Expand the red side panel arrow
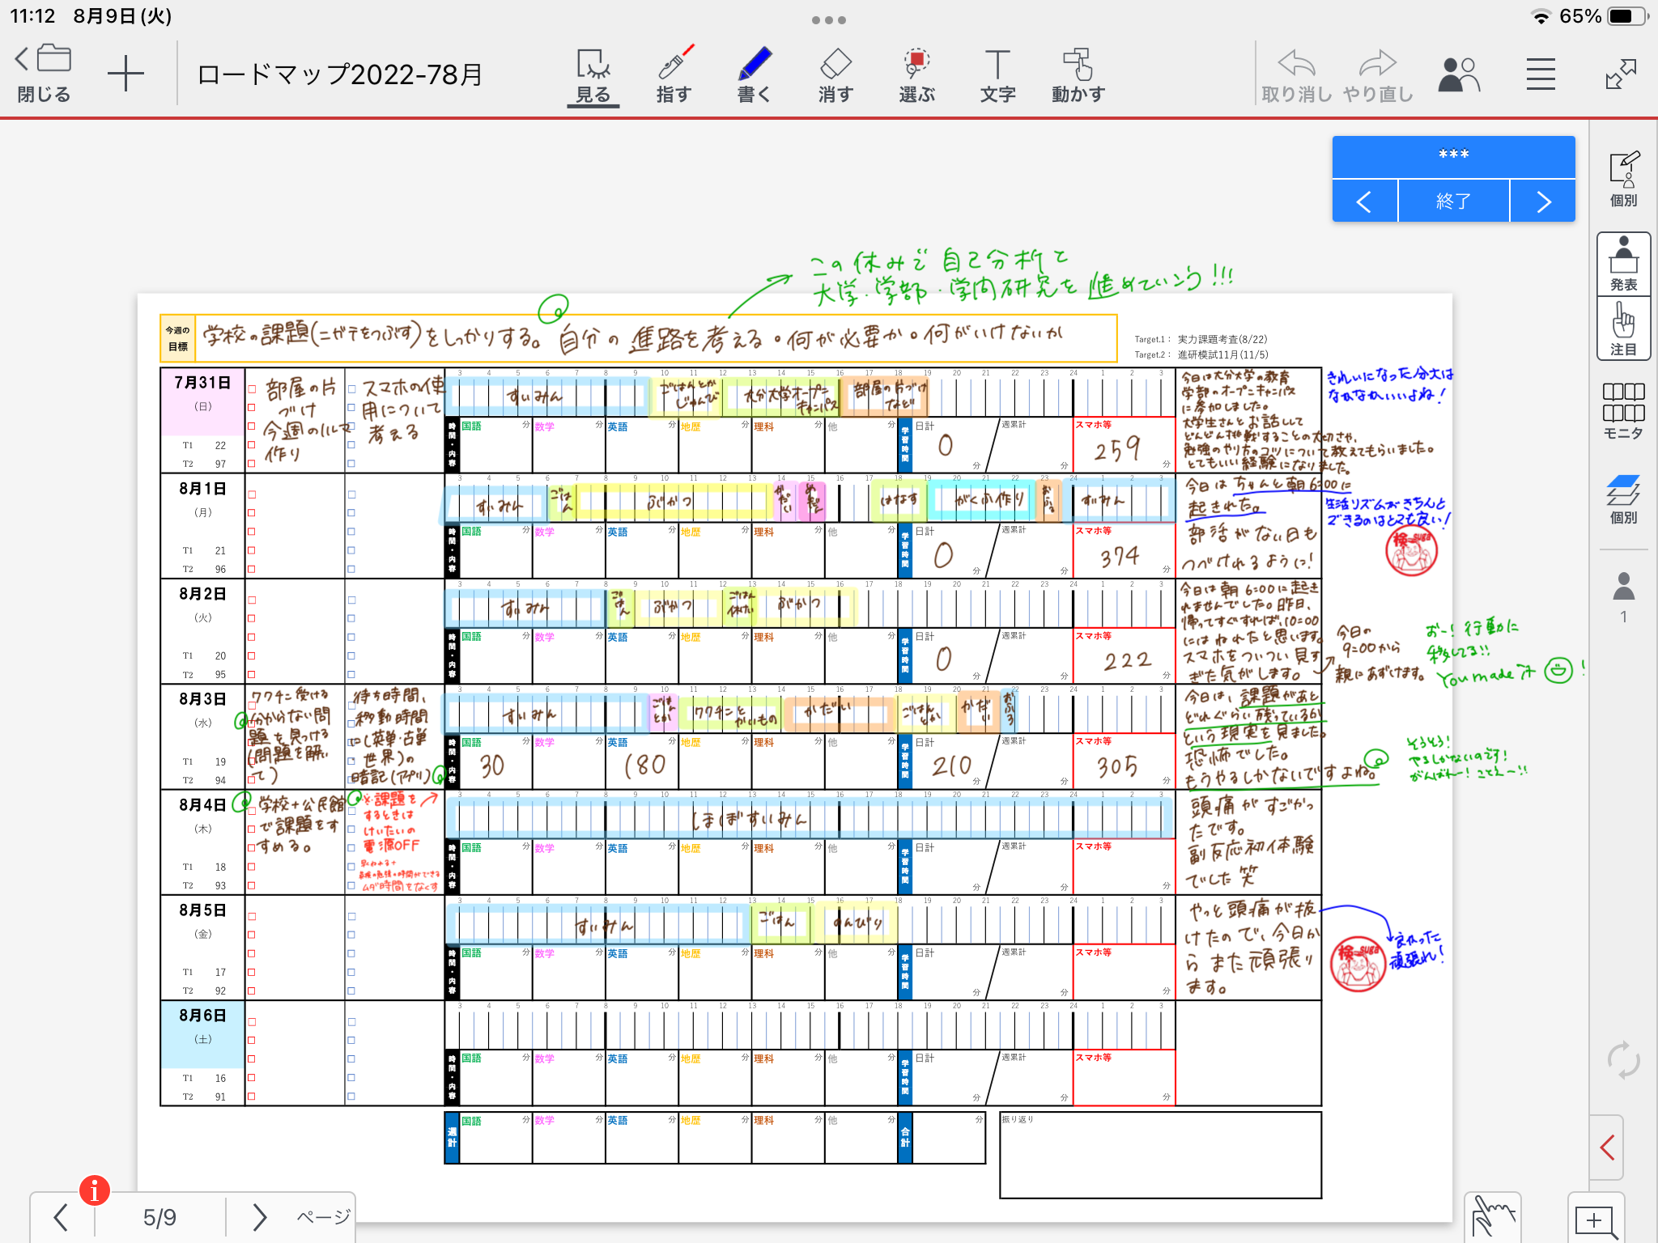1658x1243 pixels. (1608, 1147)
